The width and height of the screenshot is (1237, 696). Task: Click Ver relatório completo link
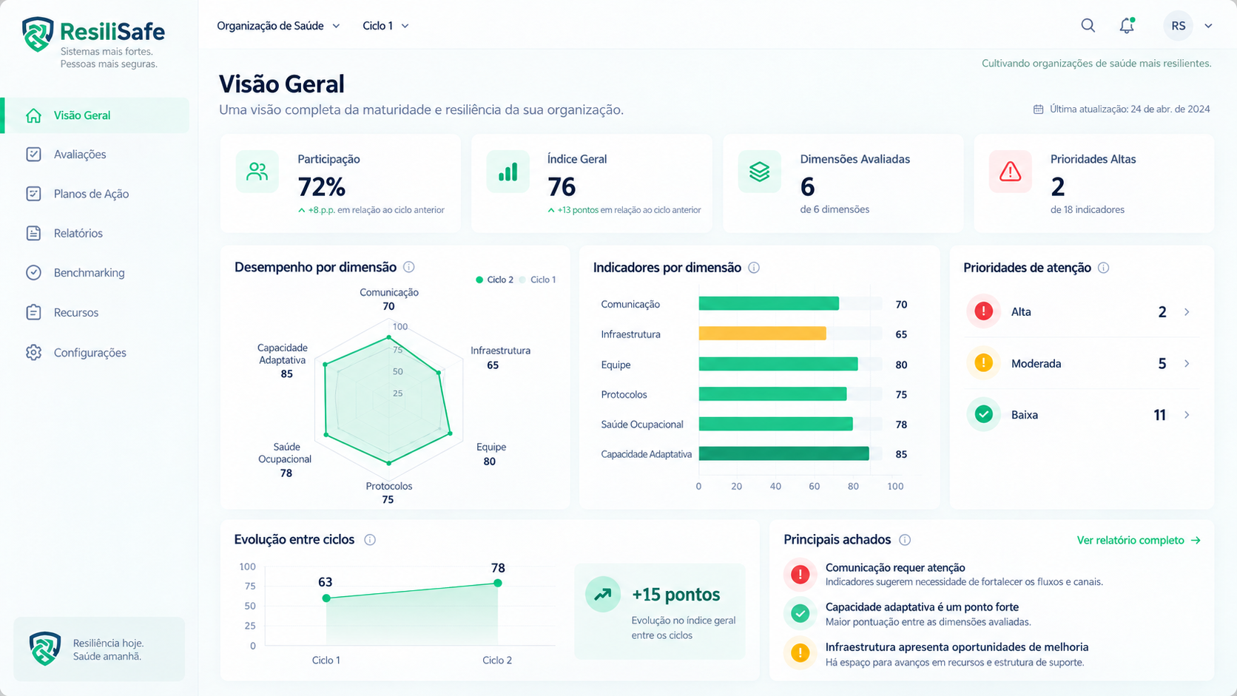[1139, 541]
